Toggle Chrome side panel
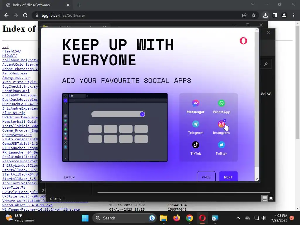Viewport: 300px width, 225px height. pos(275,15)
